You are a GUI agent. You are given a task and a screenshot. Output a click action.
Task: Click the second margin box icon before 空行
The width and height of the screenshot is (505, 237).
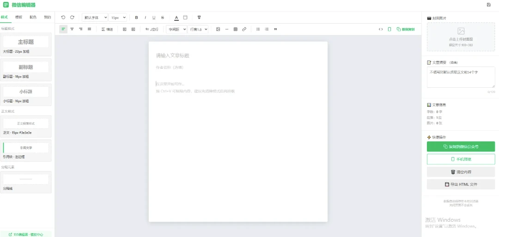point(134,29)
